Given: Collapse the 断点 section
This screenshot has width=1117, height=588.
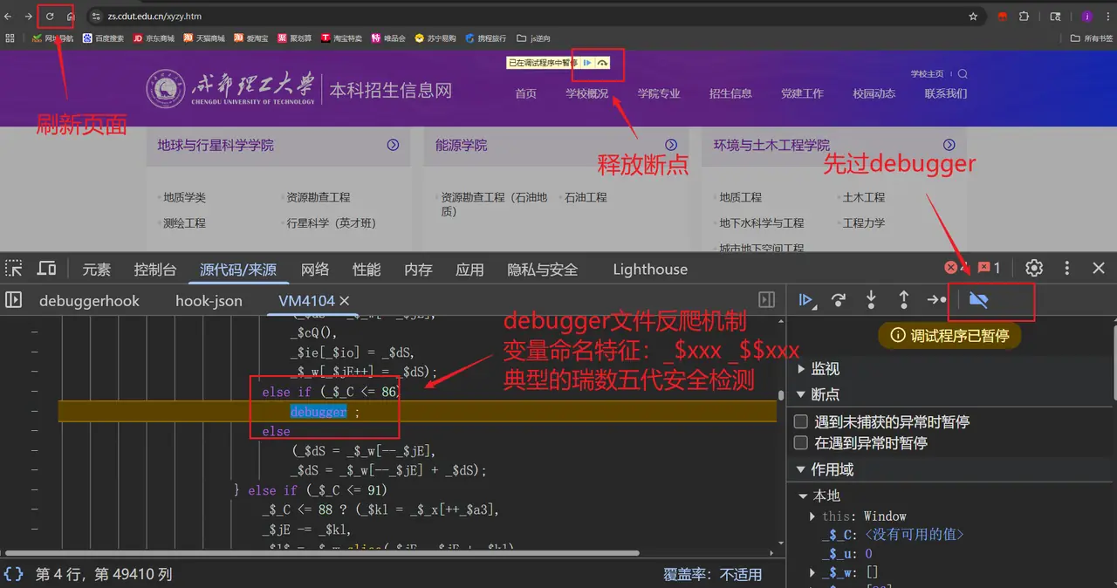Looking at the screenshot, I should point(801,395).
